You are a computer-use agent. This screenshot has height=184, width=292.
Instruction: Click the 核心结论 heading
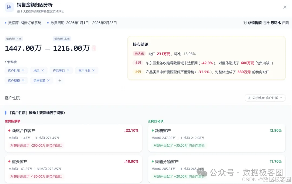tap(140, 44)
